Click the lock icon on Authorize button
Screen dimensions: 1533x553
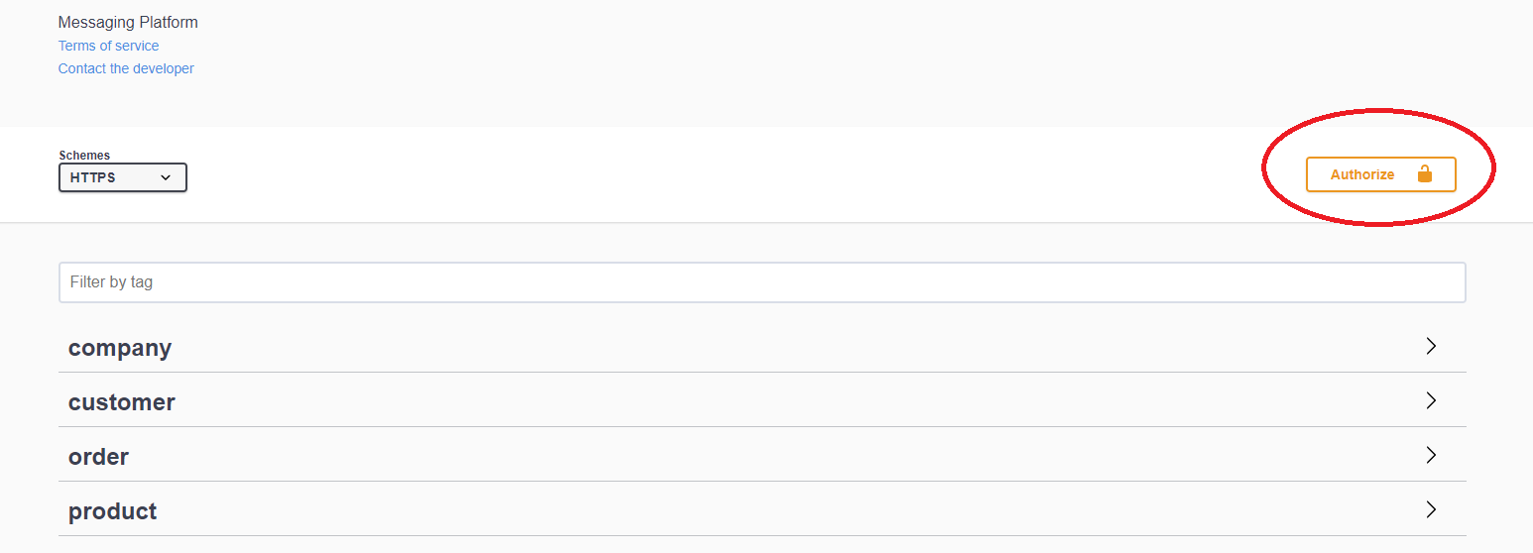click(1425, 174)
